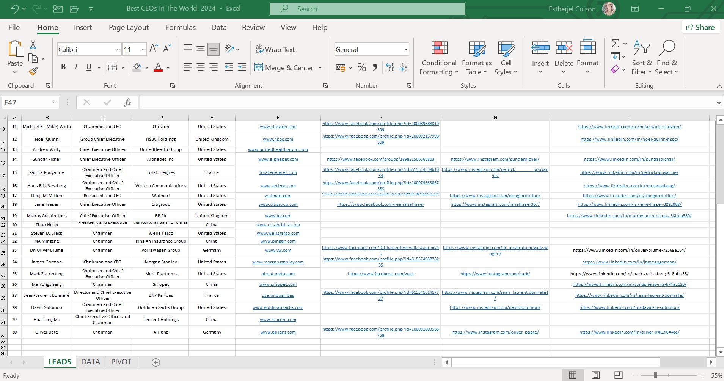This screenshot has height=381, width=724.
Task: Click Increase Decimal icon
Action: [390, 67]
